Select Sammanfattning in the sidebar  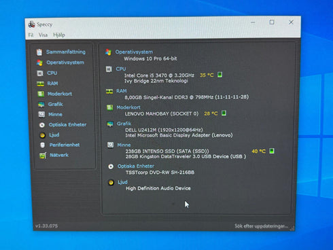(x=66, y=52)
